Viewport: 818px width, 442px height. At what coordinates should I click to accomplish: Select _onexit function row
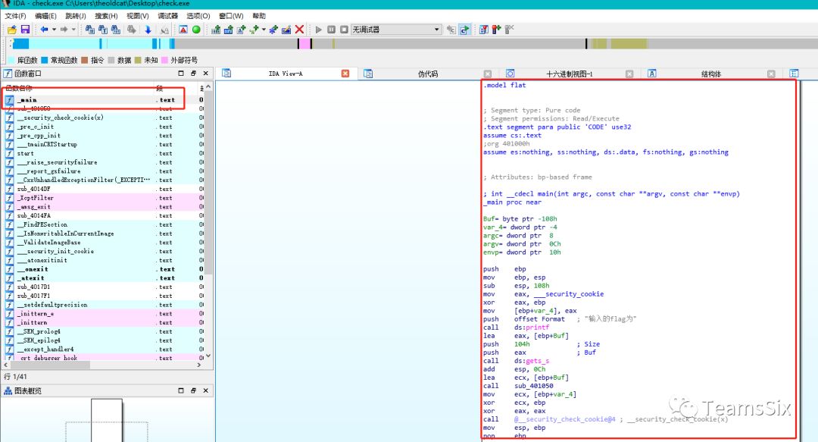[105, 269]
